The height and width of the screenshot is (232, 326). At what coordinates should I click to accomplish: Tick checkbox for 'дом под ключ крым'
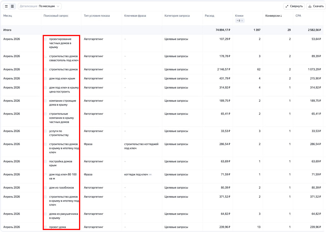[x=45, y=78]
